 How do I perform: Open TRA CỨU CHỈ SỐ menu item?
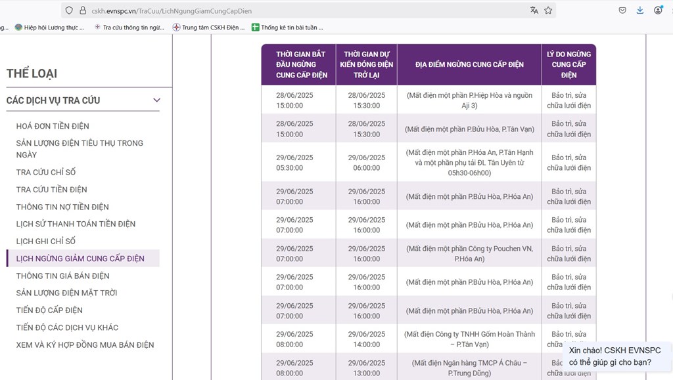tap(46, 173)
